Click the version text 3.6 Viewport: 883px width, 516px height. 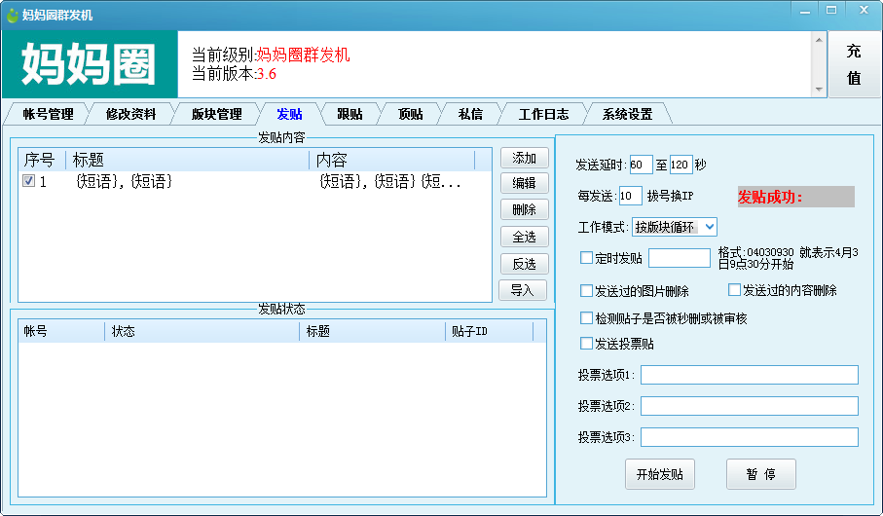[x=267, y=74]
